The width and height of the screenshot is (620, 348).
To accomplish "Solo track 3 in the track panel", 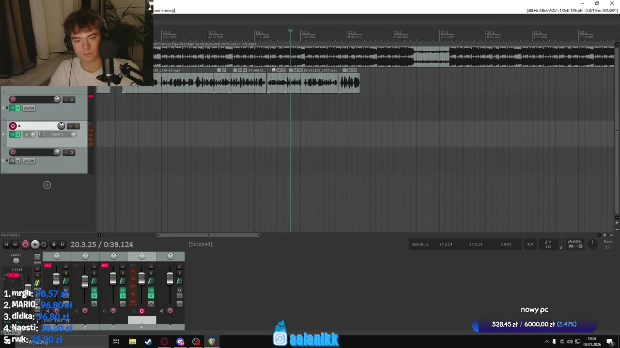I will (x=72, y=100).
